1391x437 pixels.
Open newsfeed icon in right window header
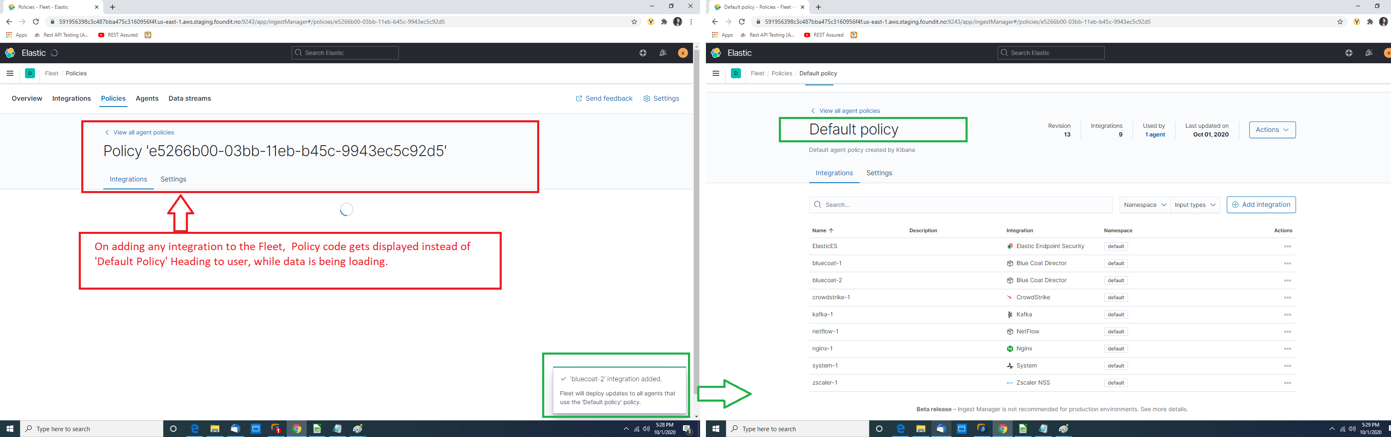(x=1369, y=53)
